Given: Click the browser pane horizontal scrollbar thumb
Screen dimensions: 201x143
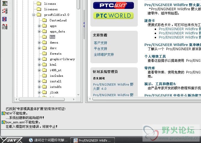Looking at the screenshot, I should click(x=146, y=99).
